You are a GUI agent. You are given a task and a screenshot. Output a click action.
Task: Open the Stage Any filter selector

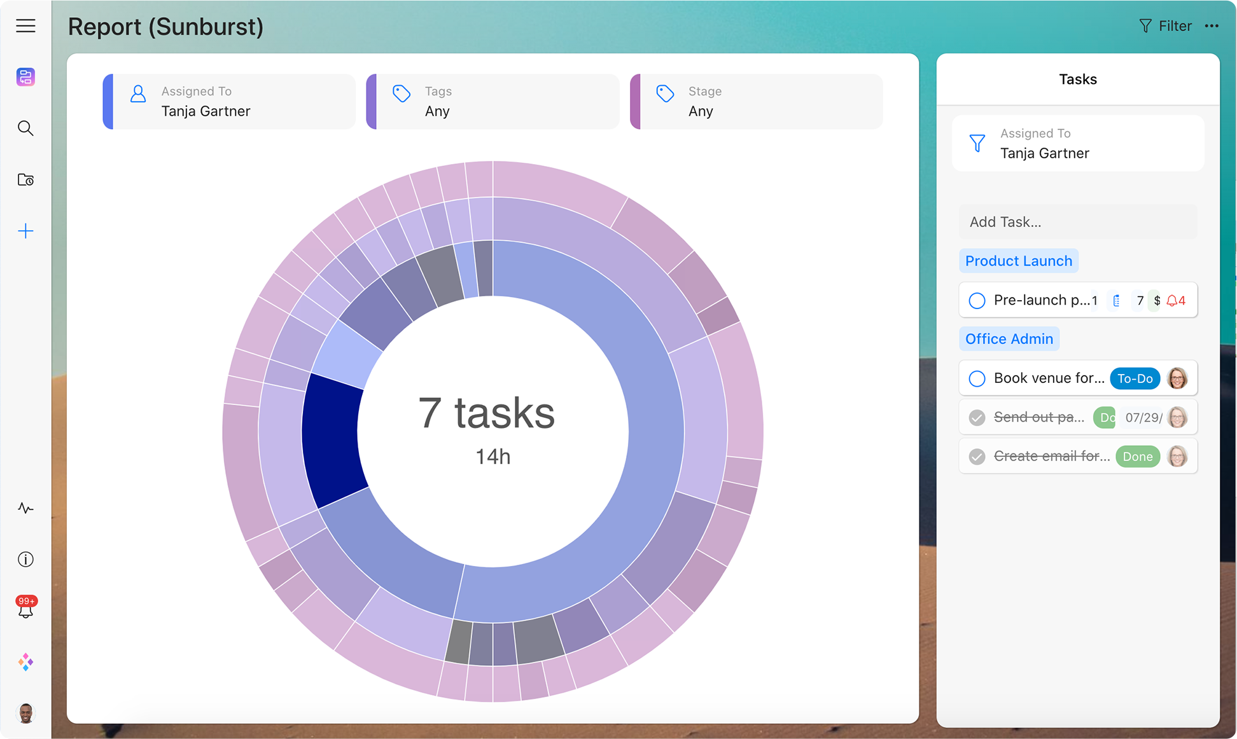[x=757, y=102]
